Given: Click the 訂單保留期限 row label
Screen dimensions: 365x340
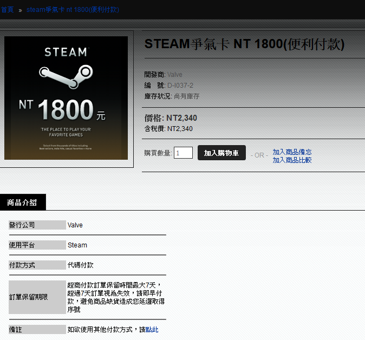Looking at the screenshot, I should (37, 297).
